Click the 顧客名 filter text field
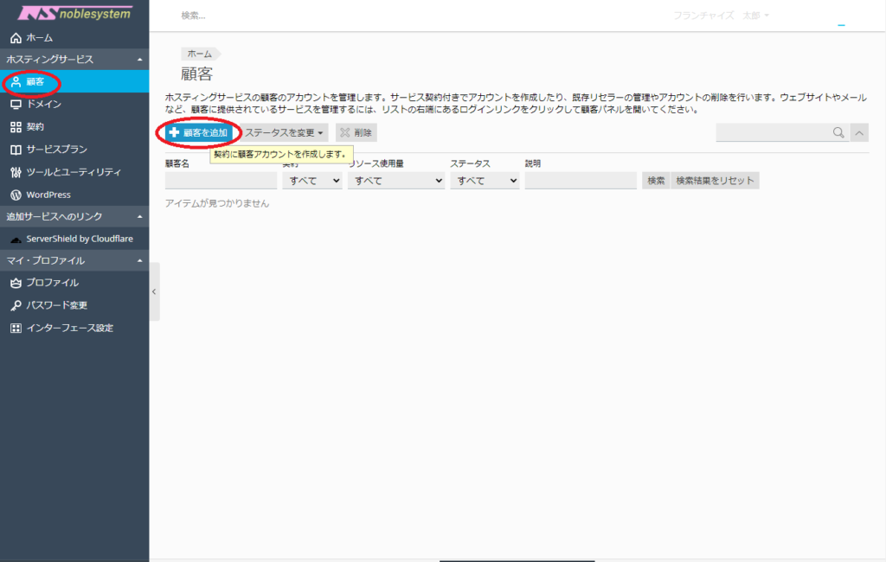The width and height of the screenshot is (886, 562). click(221, 181)
